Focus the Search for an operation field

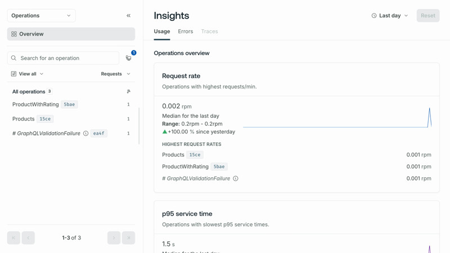point(63,58)
